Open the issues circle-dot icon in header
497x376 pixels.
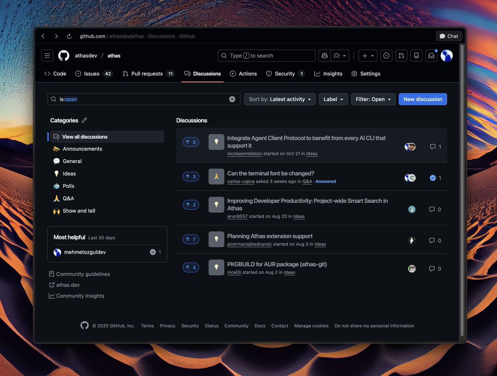point(386,56)
